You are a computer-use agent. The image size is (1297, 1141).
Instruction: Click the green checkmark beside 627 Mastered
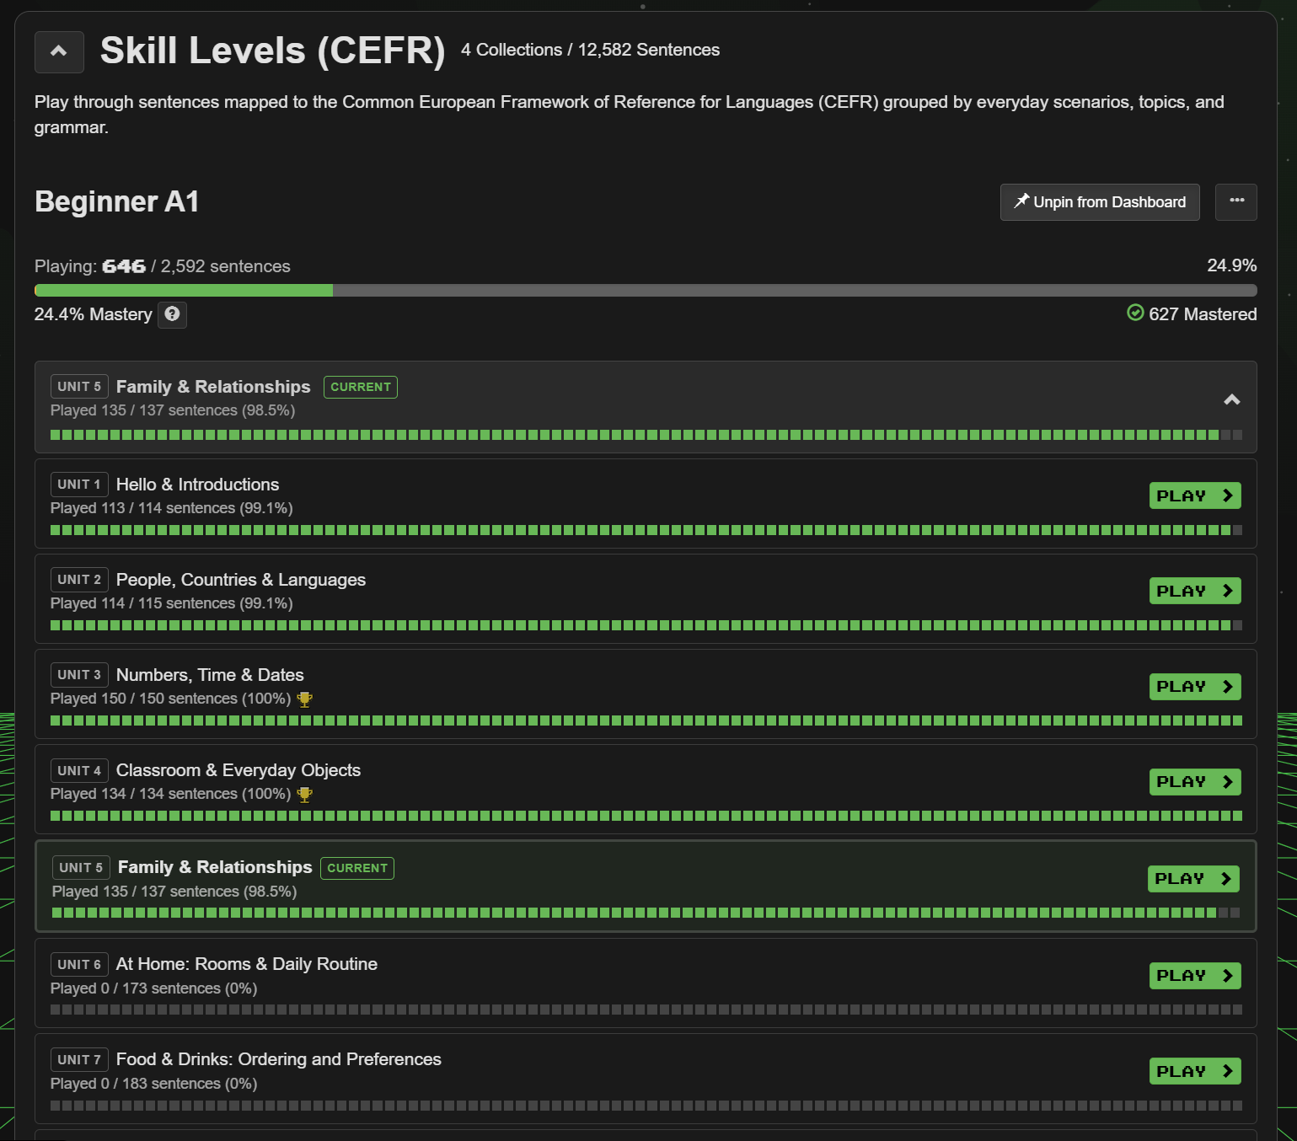click(1135, 313)
